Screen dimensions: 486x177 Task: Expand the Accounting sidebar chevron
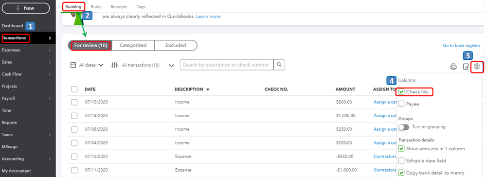pos(50,159)
